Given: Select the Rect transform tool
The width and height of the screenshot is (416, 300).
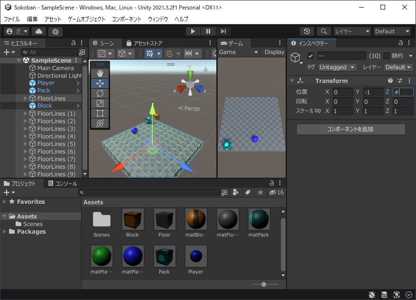Looking at the screenshot, I should [x=100, y=113].
